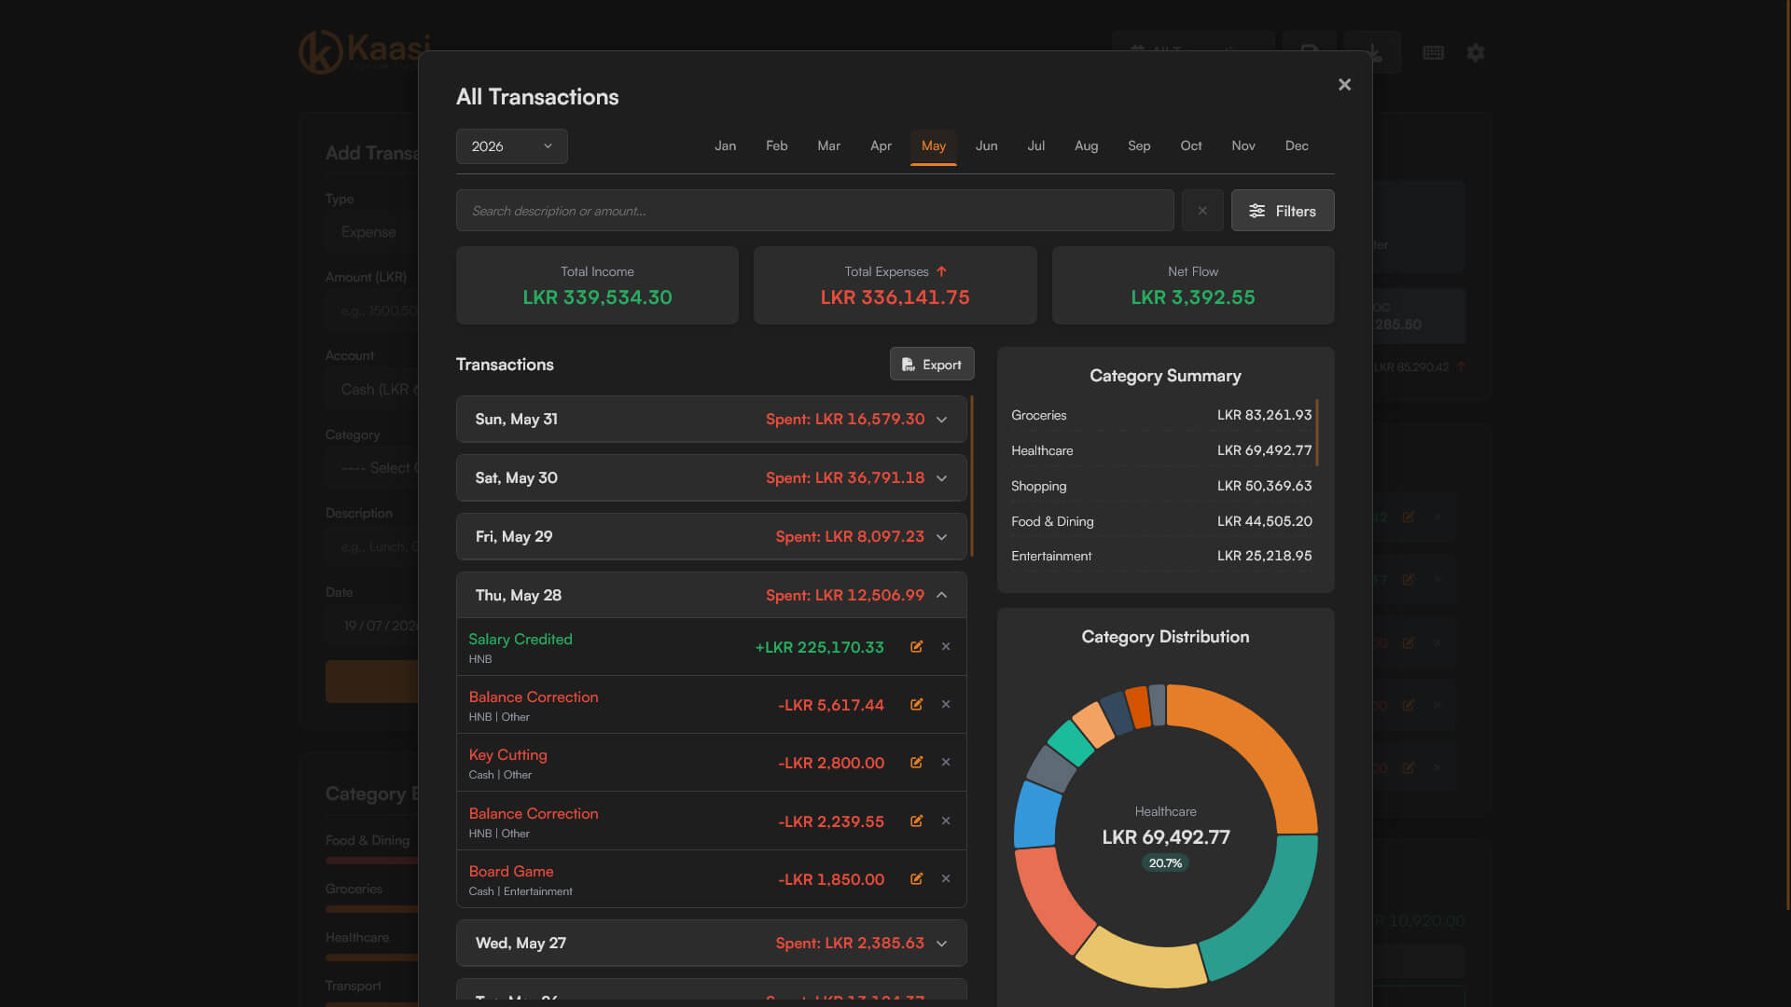The image size is (1791, 1007).
Task: Select the Entertainment row in Category Summary
Action: click(x=1161, y=556)
